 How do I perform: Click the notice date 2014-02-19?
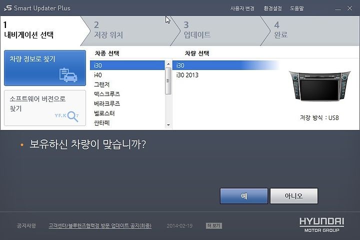(x=179, y=226)
